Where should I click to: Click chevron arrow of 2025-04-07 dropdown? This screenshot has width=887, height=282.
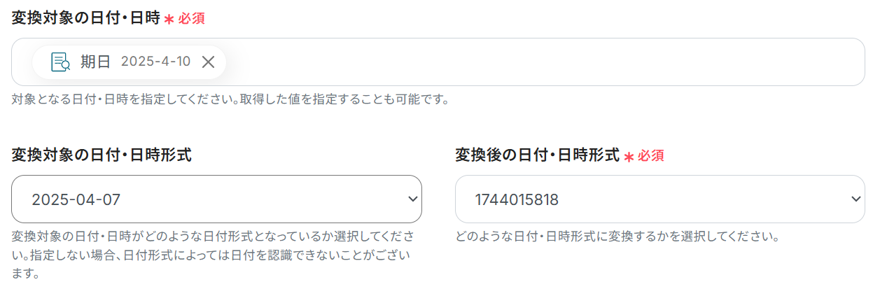click(x=412, y=199)
